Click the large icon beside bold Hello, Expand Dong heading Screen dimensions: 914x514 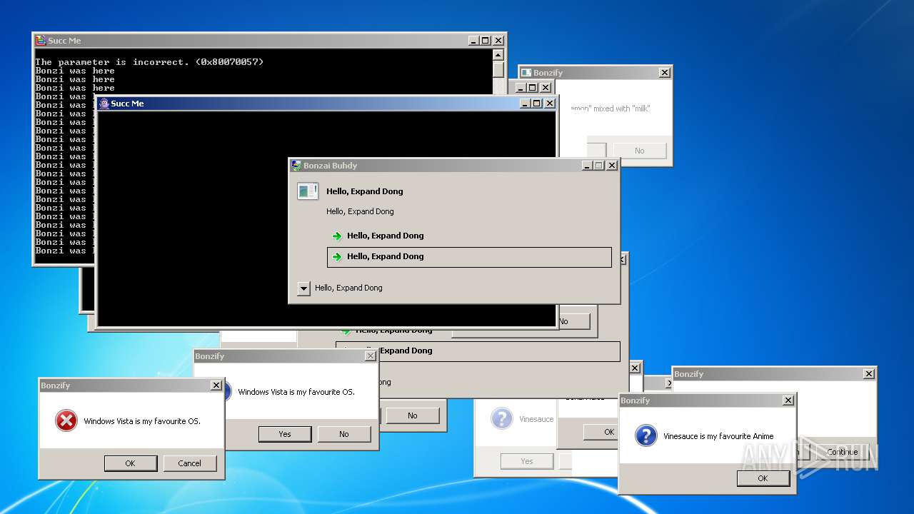coord(308,191)
